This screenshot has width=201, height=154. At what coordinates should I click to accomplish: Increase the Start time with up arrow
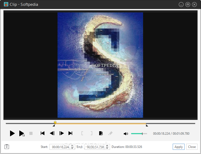click(72, 146)
